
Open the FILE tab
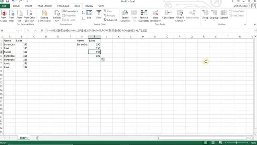click(4, 6)
